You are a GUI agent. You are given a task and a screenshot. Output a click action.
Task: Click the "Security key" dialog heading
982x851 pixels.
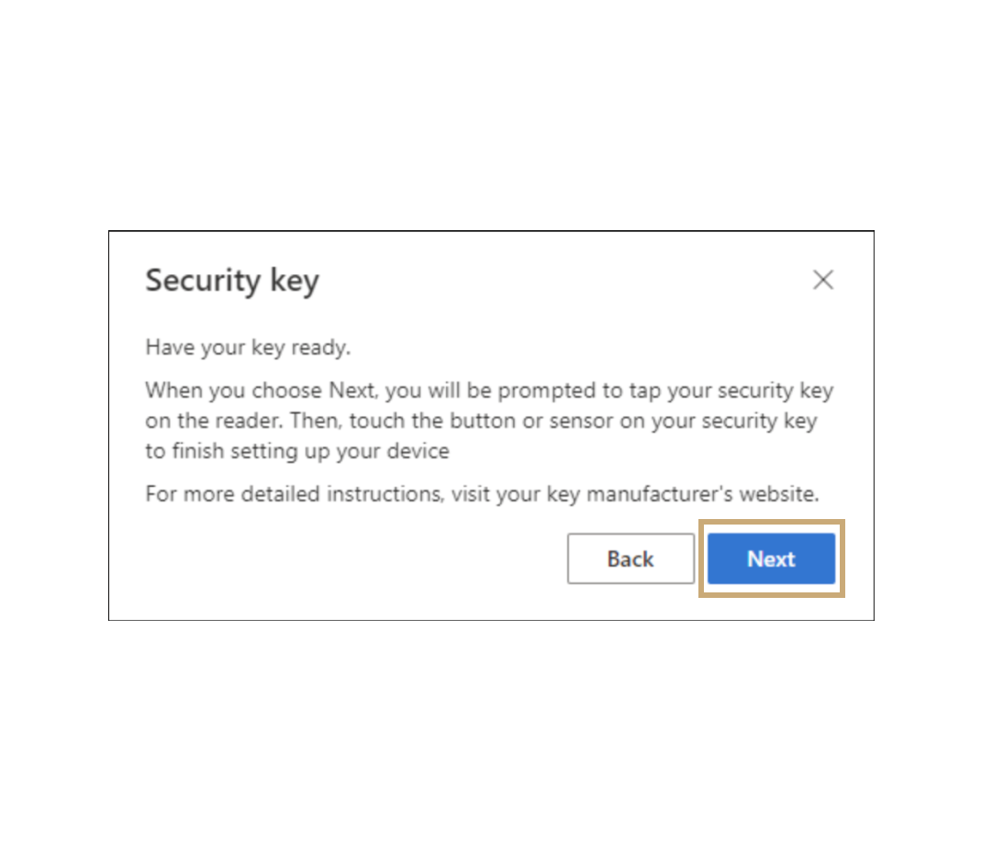coord(232,281)
